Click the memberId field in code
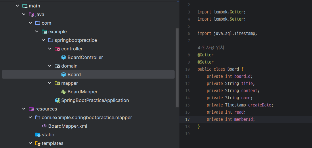This screenshot has height=148, width=312. coord(244,119)
